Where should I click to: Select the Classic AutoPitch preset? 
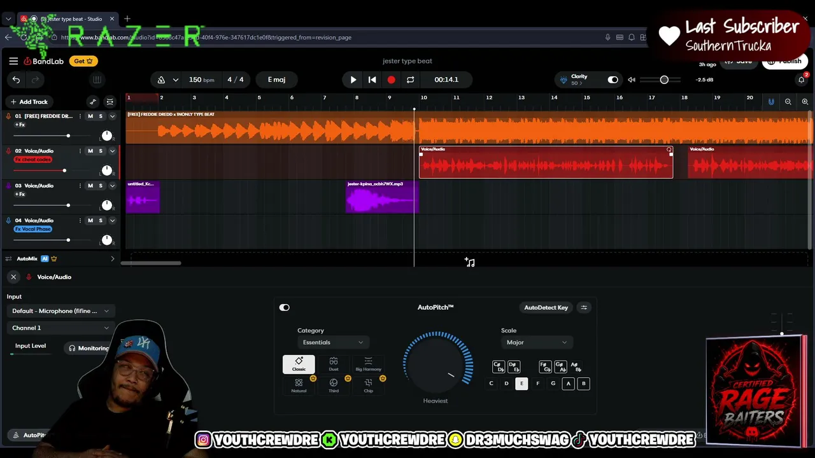[299, 364]
